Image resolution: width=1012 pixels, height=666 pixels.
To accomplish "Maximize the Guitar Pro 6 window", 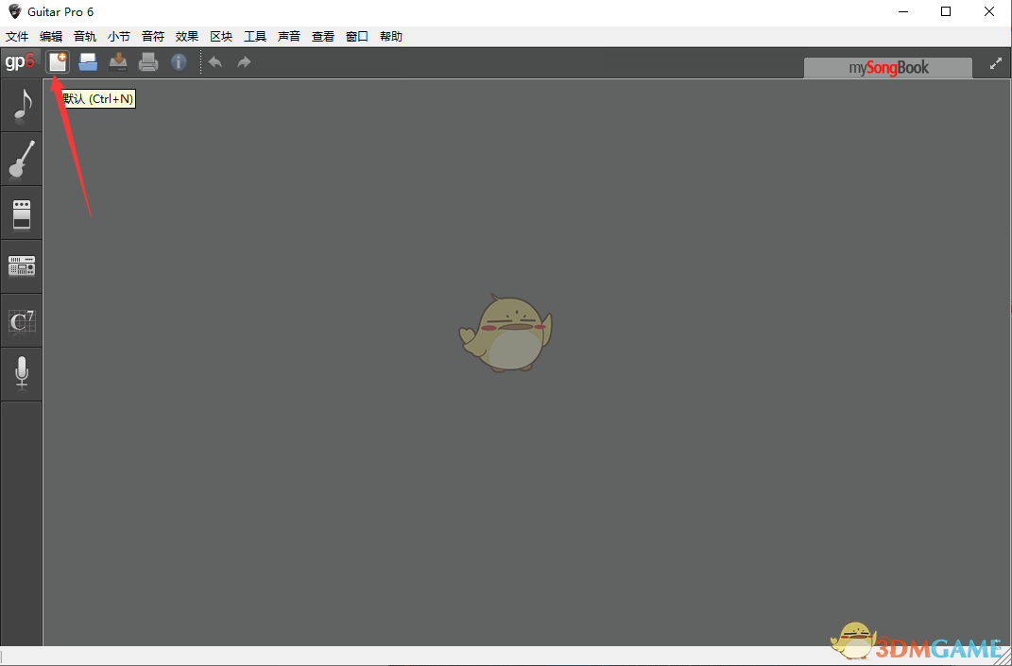I will (946, 11).
